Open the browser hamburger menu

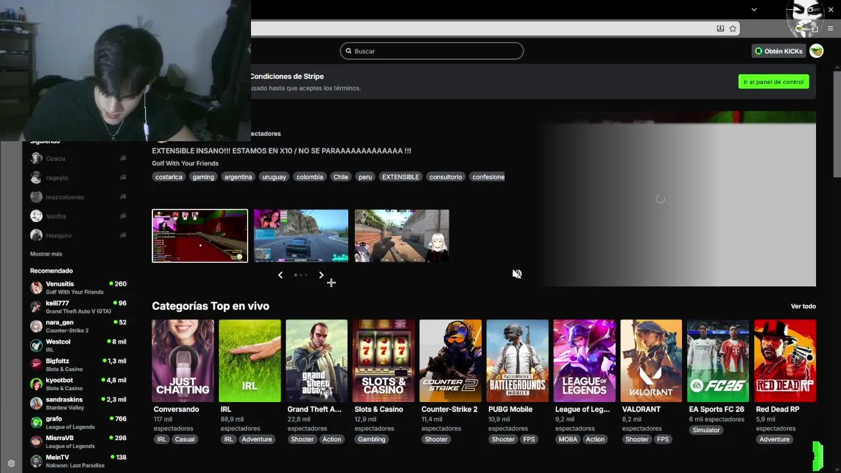point(830,28)
